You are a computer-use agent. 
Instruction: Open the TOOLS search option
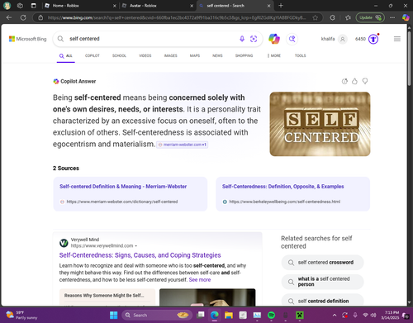point(301,55)
